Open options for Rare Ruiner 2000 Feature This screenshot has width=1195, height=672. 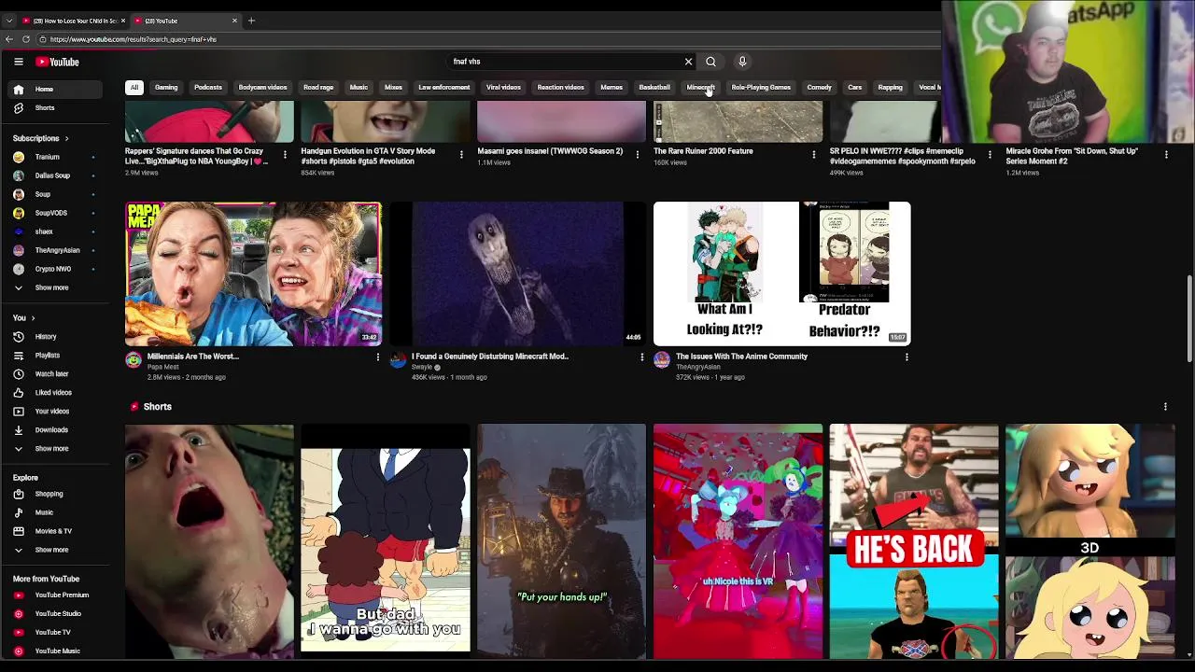(x=813, y=154)
